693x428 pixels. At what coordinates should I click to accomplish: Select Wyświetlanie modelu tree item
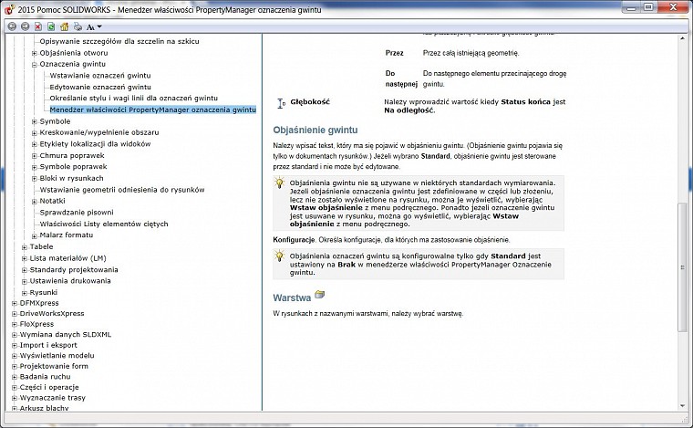(x=57, y=356)
